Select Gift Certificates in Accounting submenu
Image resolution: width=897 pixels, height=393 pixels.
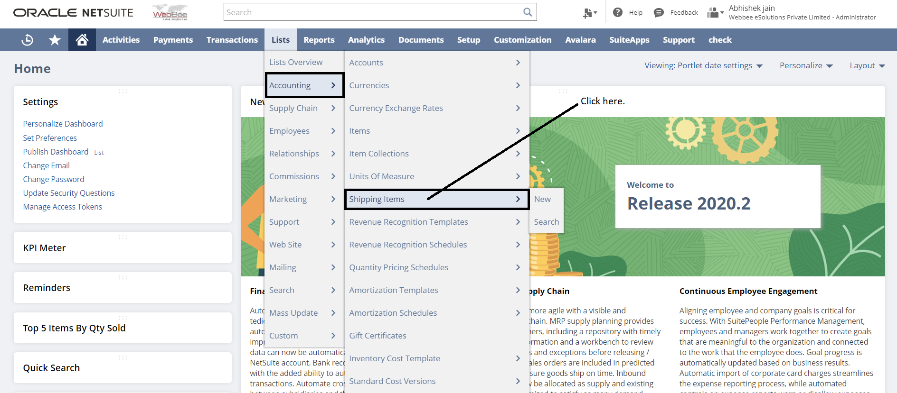437,336
